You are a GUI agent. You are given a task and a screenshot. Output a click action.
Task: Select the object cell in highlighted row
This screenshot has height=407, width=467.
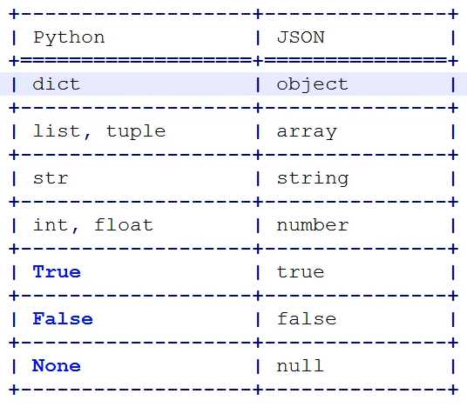[313, 85]
